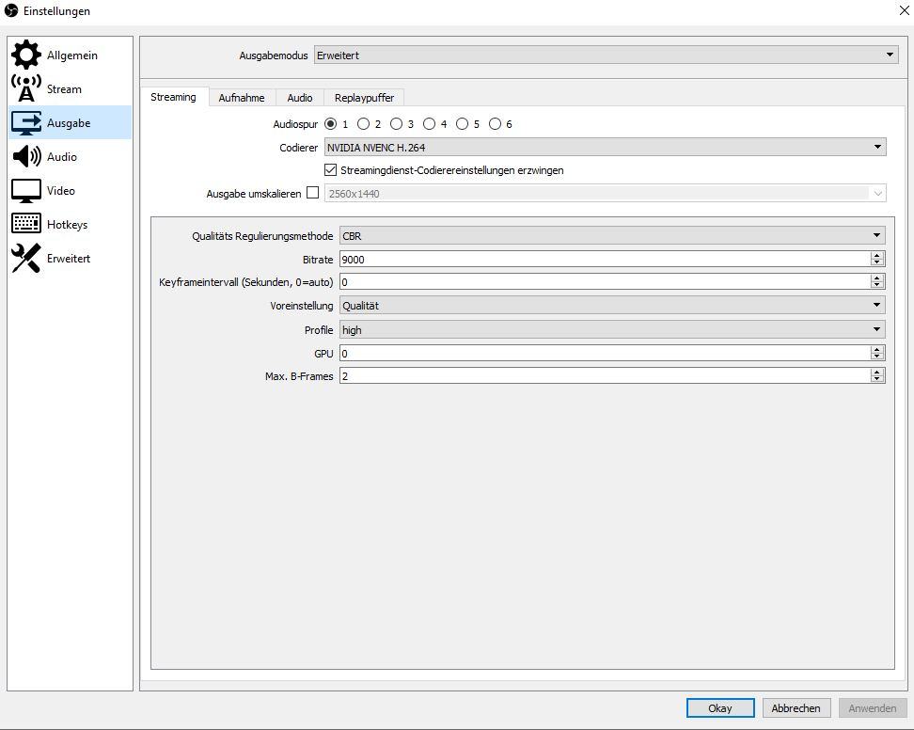Image resolution: width=914 pixels, height=730 pixels.
Task: Open the 2560x1440 resolution dropdown
Action: 605,193
